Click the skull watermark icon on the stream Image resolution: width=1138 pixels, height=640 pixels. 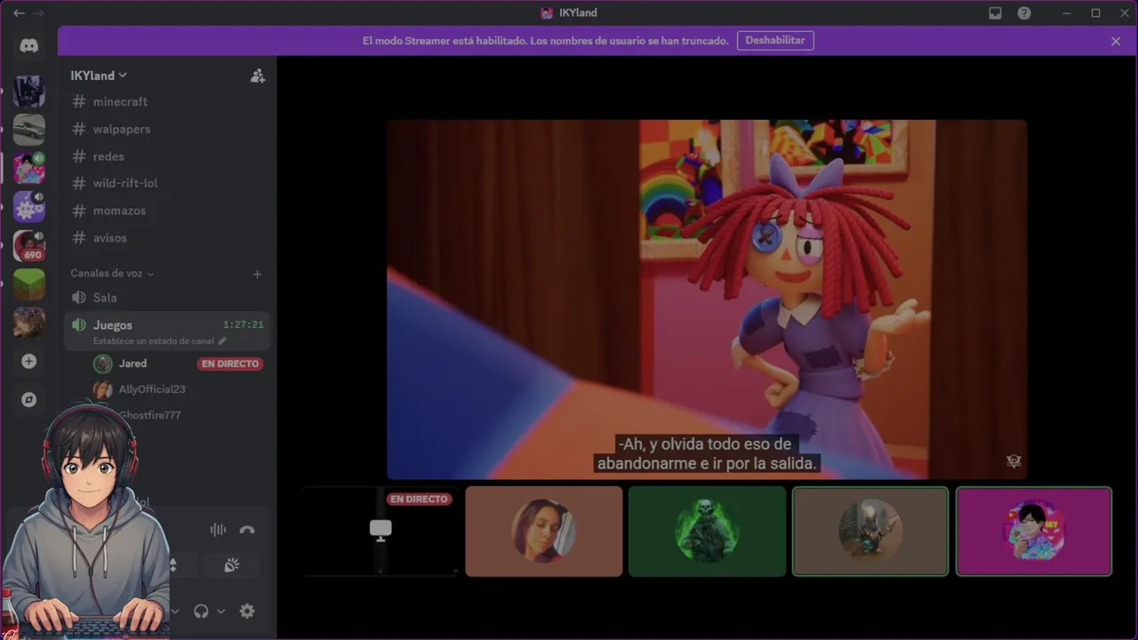click(x=1014, y=461)
